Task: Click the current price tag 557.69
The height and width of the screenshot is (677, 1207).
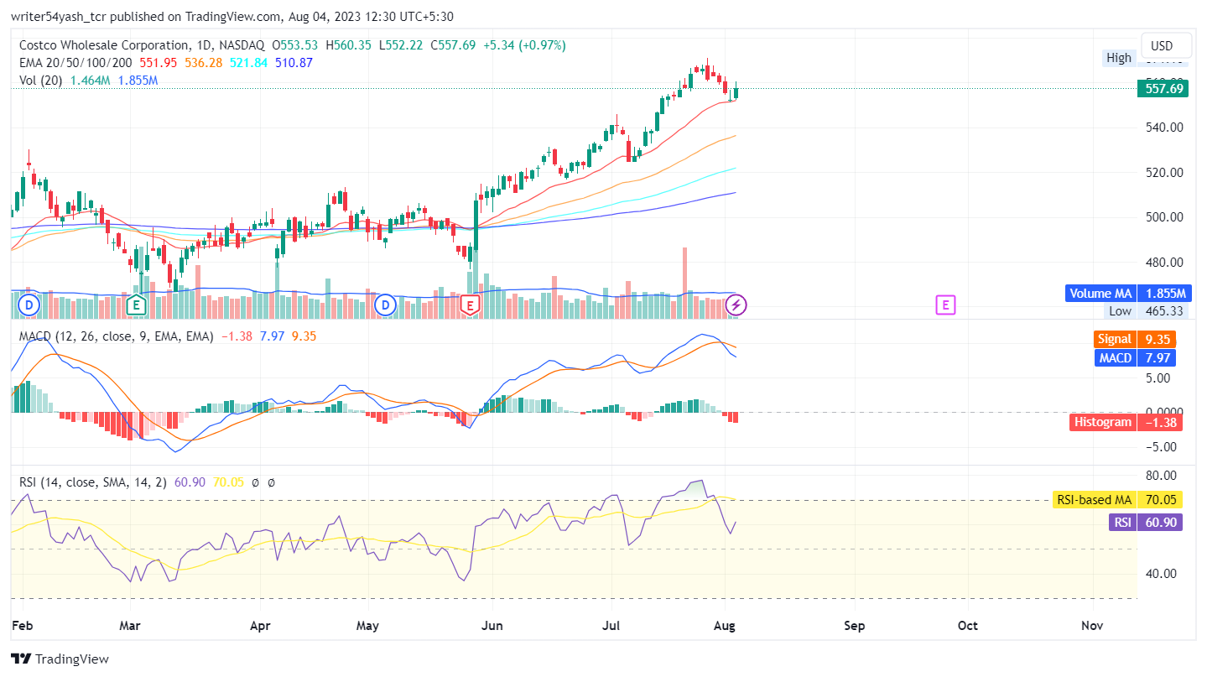Action: tap(1163, 88)
